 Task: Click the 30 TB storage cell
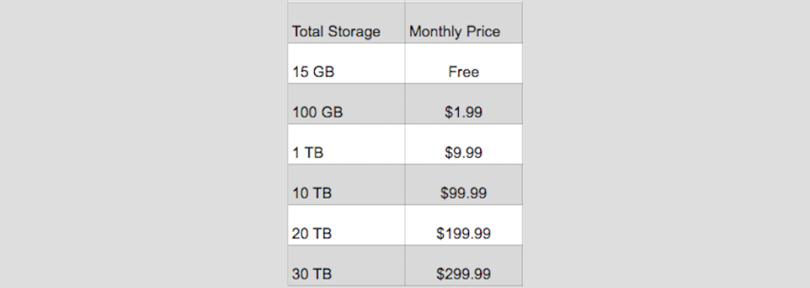coord(346,266)
